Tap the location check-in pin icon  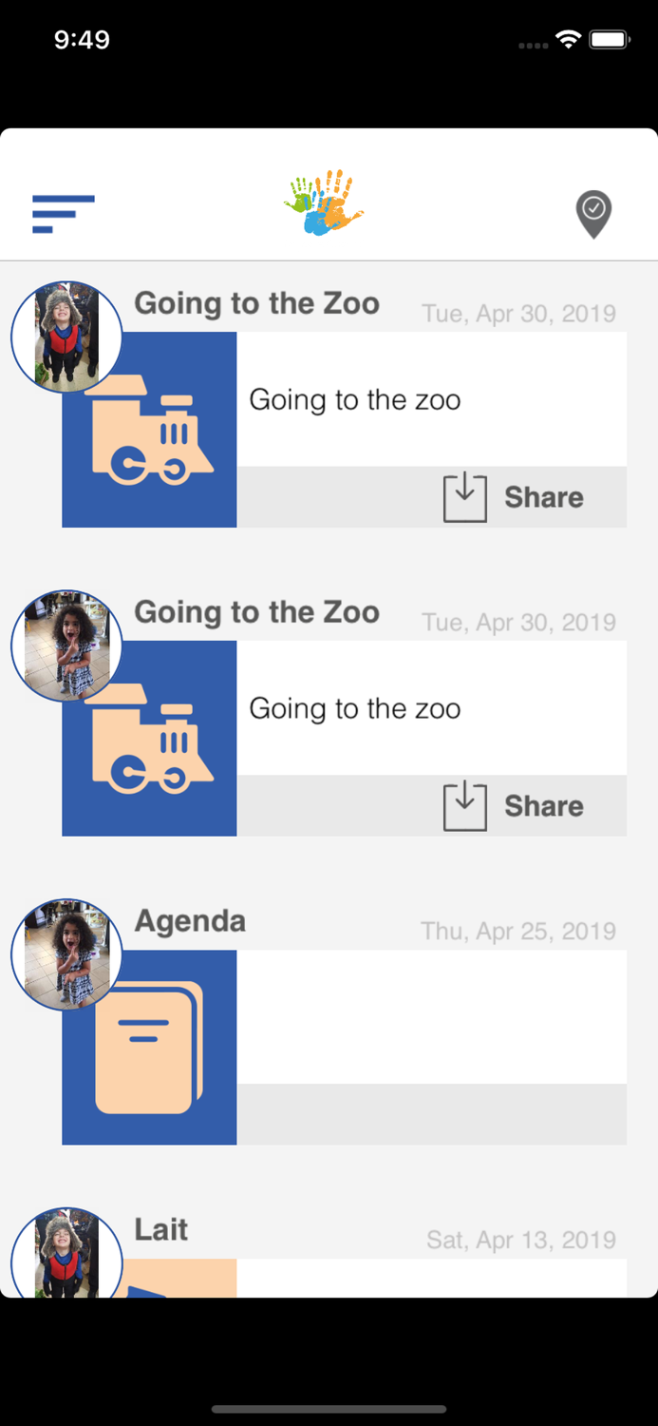(593, 214)
